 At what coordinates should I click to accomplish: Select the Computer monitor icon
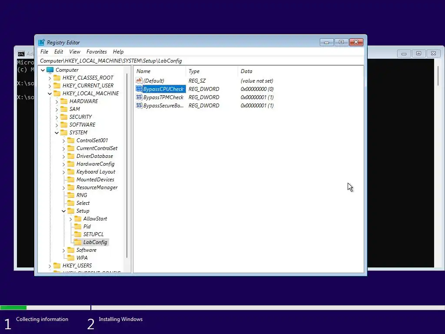[x=50, y=70]
